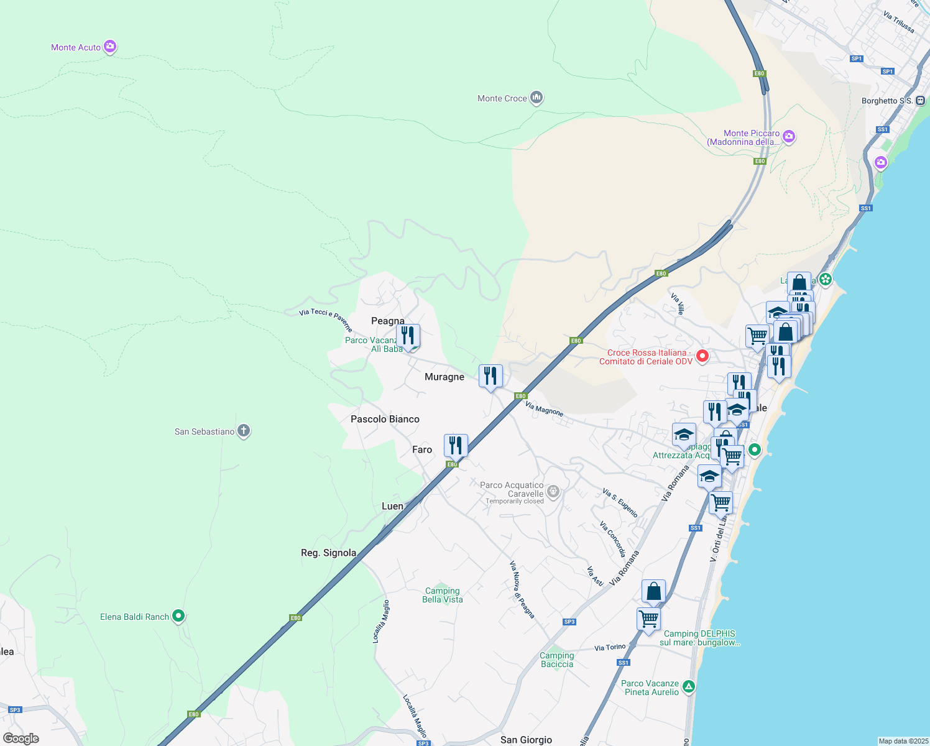The image size is (930, 746).
Task: Click the San Giorgio place name
Action: tap(526, 740)
